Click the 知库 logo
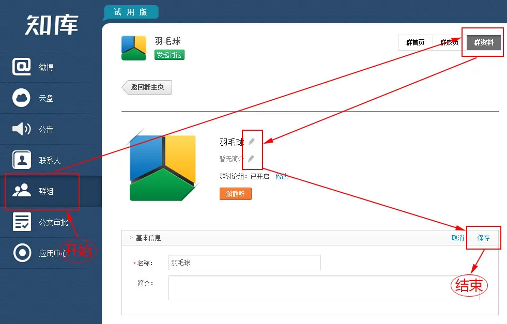 pos(52,25)
